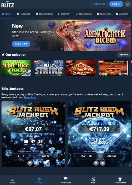The image size is (132, 185).
Task: Open the search magnifier icon
Action: tap(128, 4)
